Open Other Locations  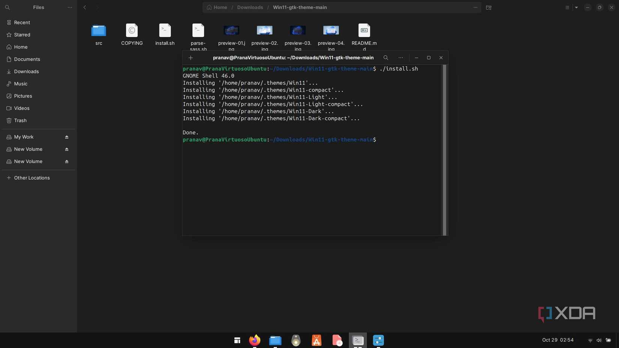point(32,178)
